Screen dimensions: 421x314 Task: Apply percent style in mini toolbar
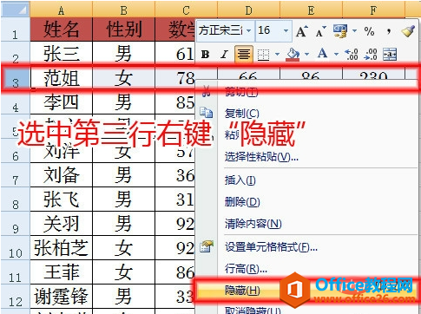pos(369,31)
